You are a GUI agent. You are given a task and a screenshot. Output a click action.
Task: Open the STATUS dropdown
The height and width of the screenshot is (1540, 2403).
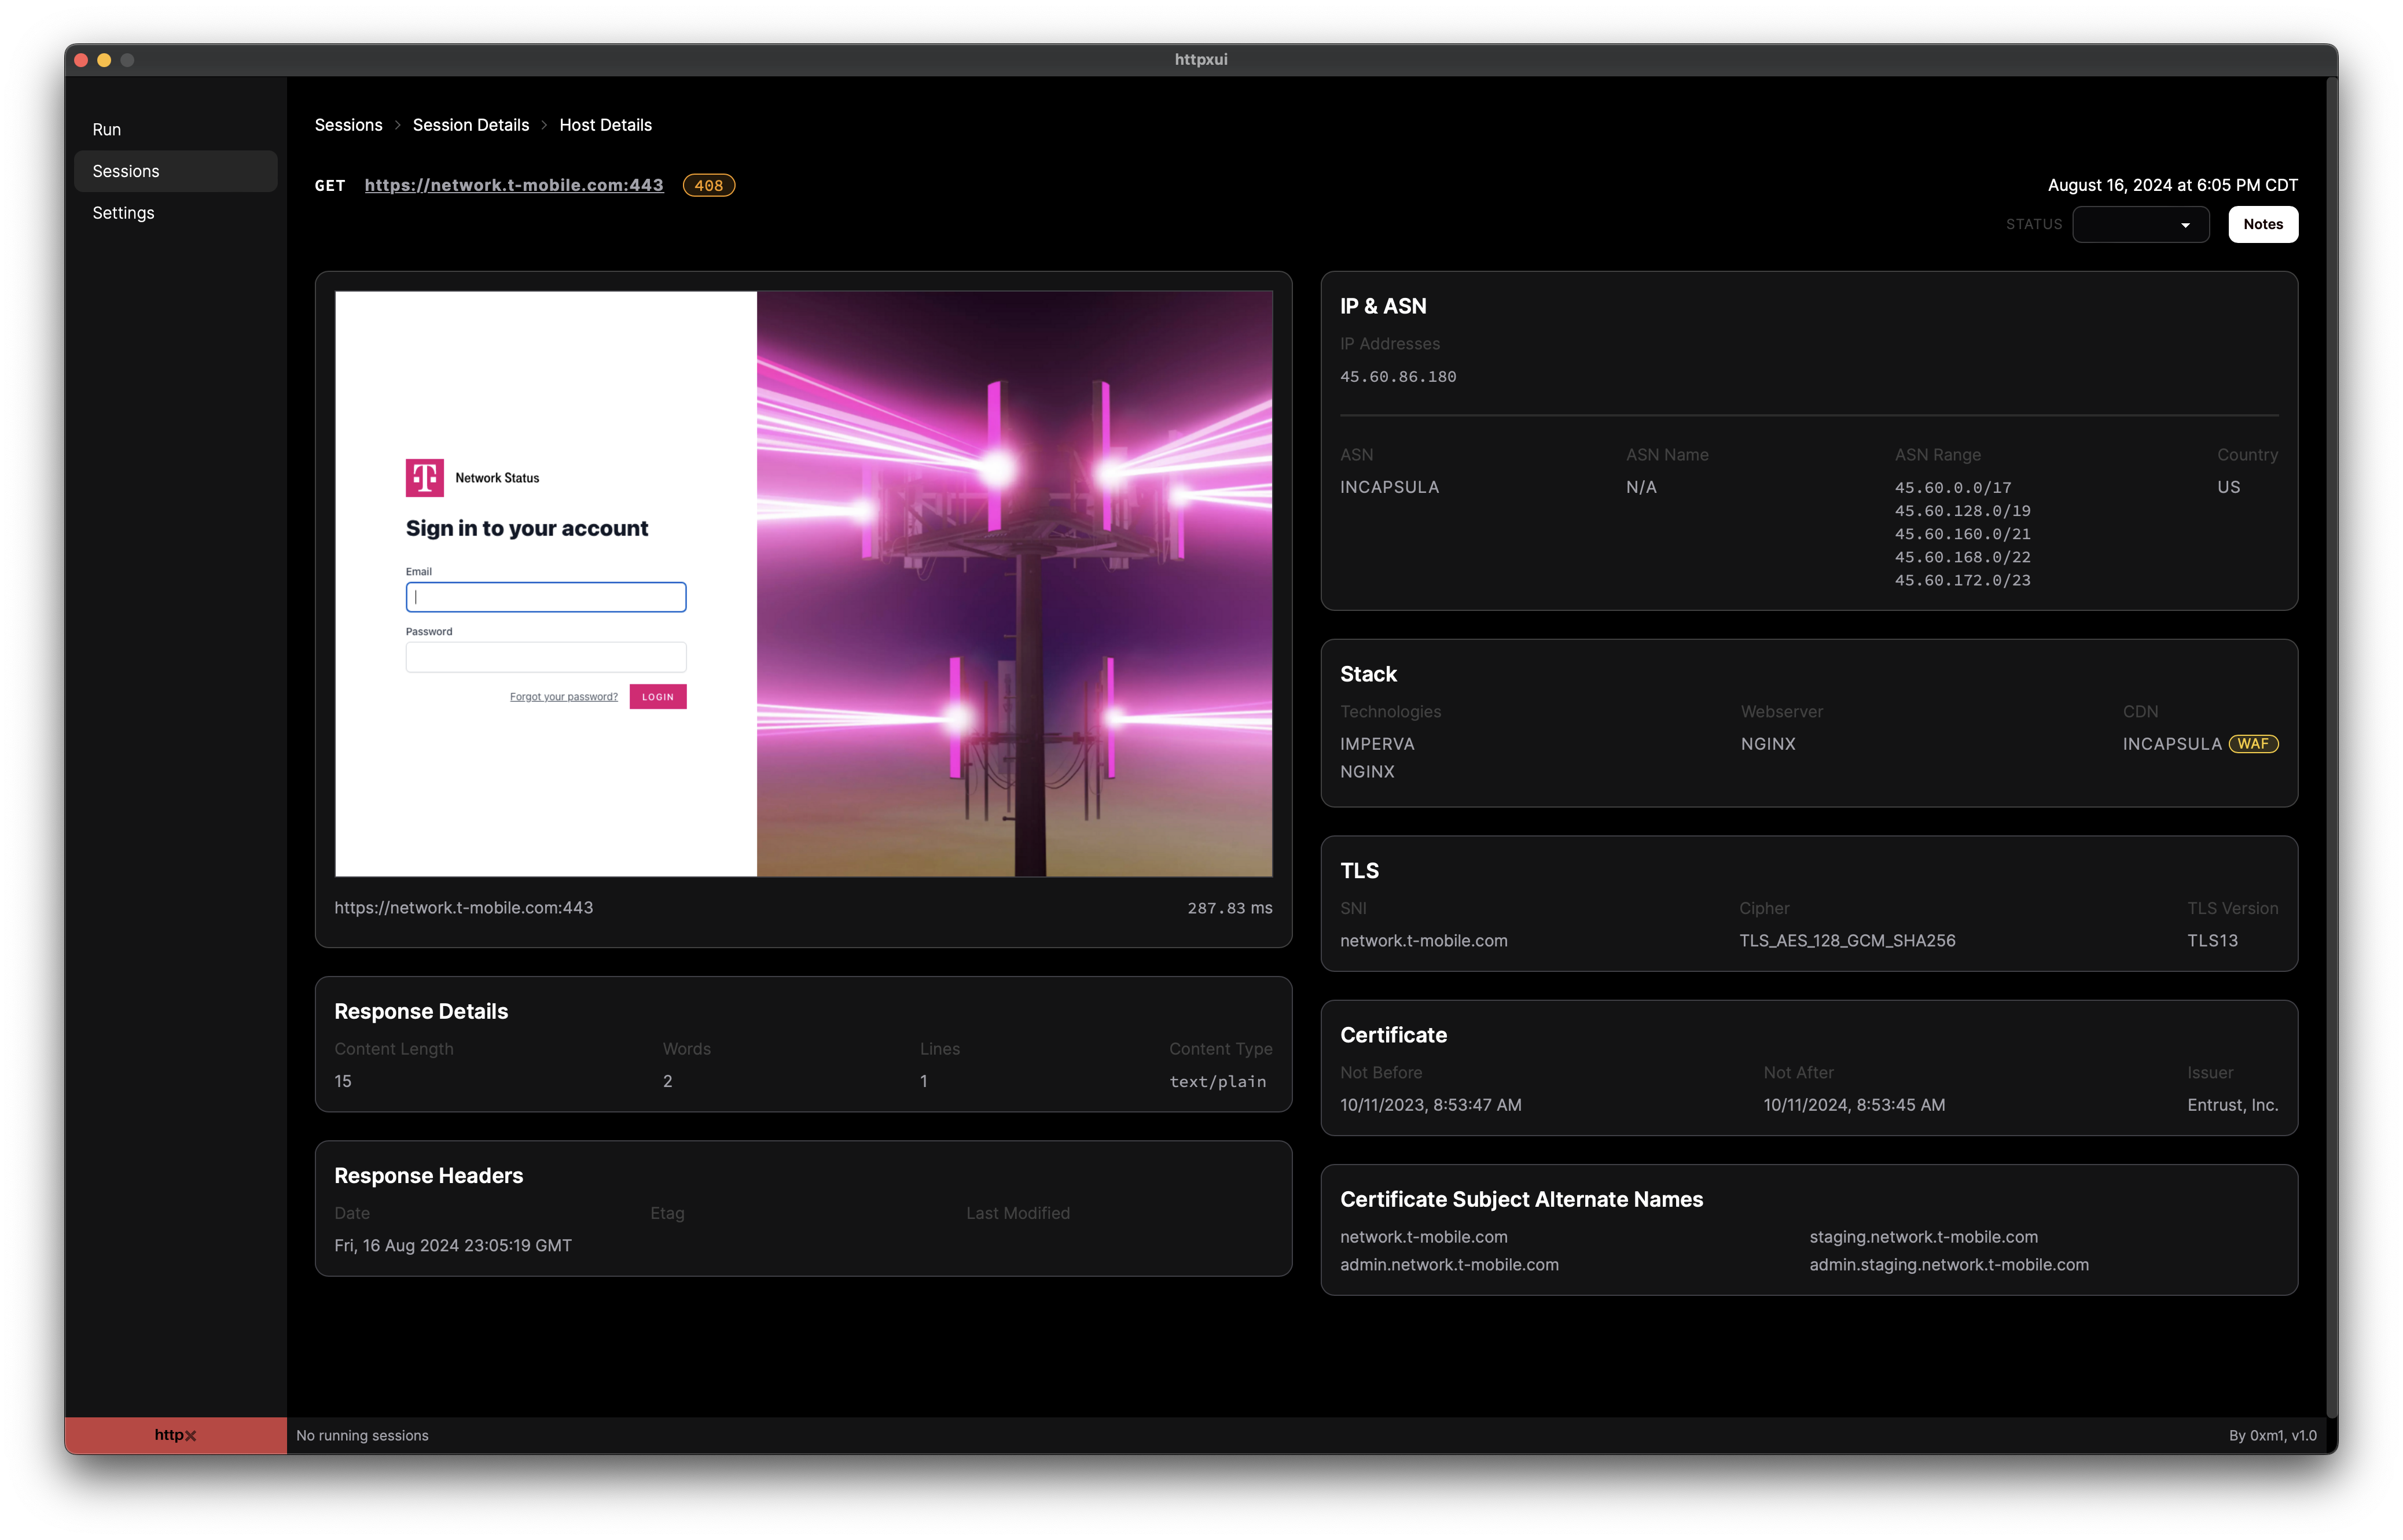click(x=2140, y=224)
